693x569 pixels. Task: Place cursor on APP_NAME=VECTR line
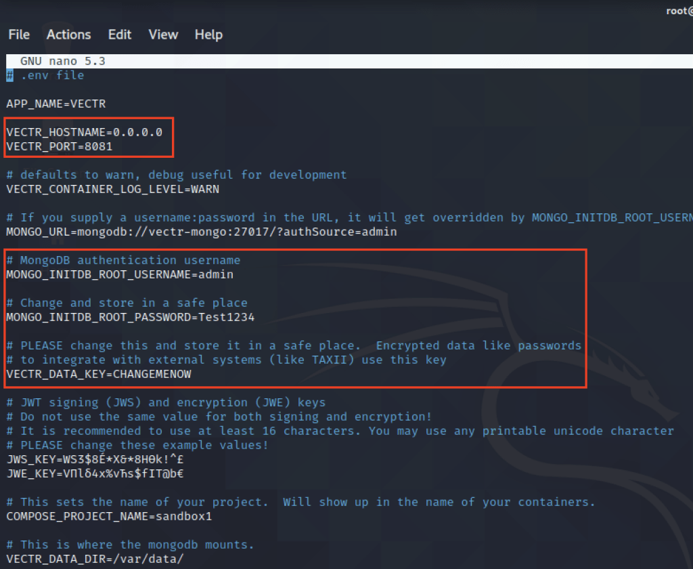[x=55, y=104]
